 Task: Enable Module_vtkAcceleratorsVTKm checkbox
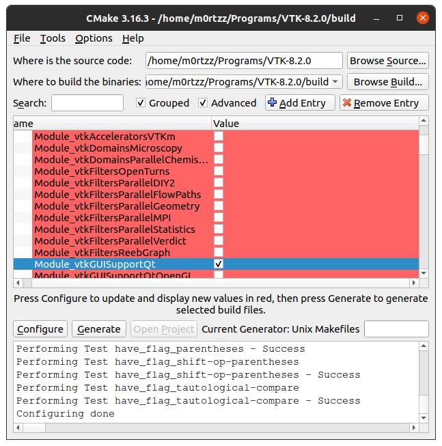(219, 136)
